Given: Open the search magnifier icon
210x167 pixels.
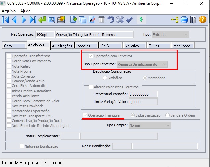Looking at the screenshot, I should (52, 20).
